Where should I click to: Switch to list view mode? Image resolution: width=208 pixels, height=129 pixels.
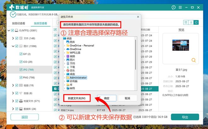pos(191,22)
